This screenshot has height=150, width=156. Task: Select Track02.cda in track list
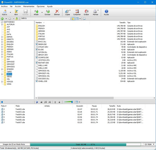click(x=20, y=109)
